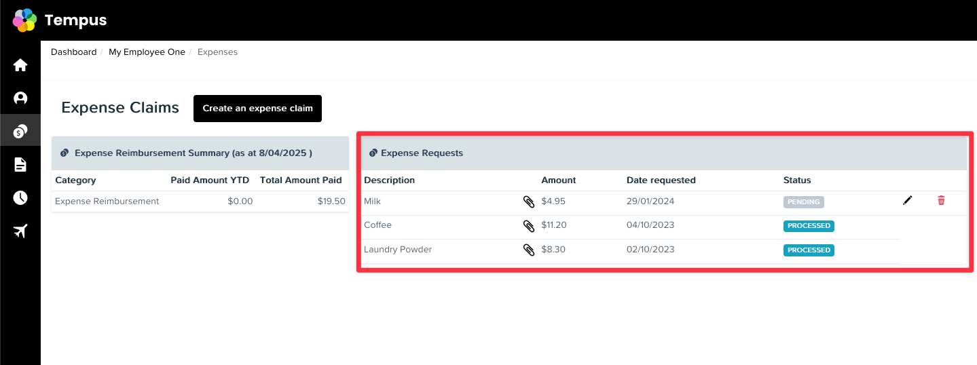Image resolution: width=977 pixels, height=365 pixels.
Task: Select the expenses coins icon in sidebar
Action: [20, 131]
